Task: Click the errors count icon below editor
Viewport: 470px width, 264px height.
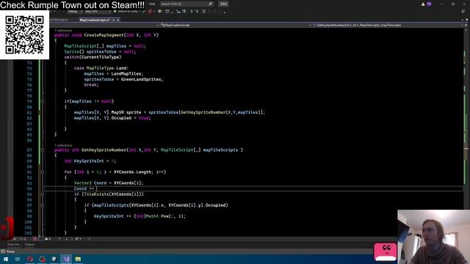Action: (36, 239)
